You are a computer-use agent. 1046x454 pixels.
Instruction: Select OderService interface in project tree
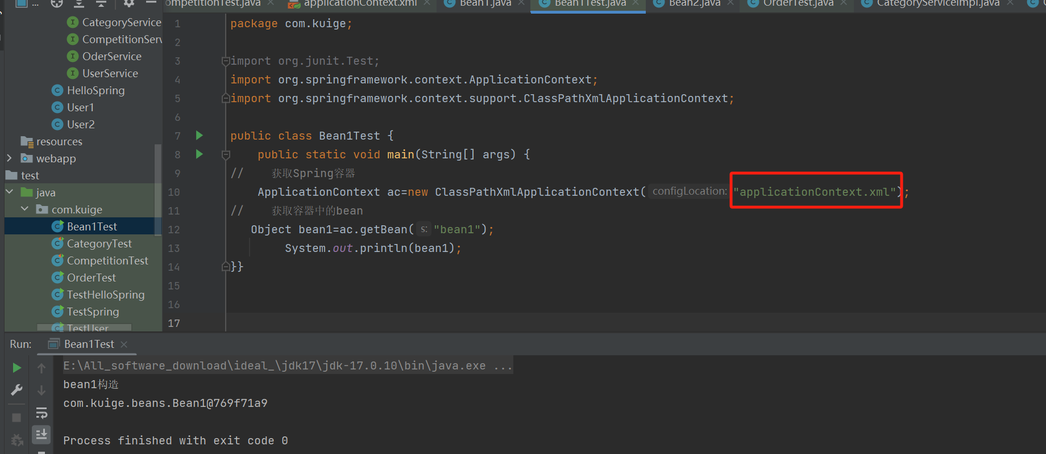[111, 56]
